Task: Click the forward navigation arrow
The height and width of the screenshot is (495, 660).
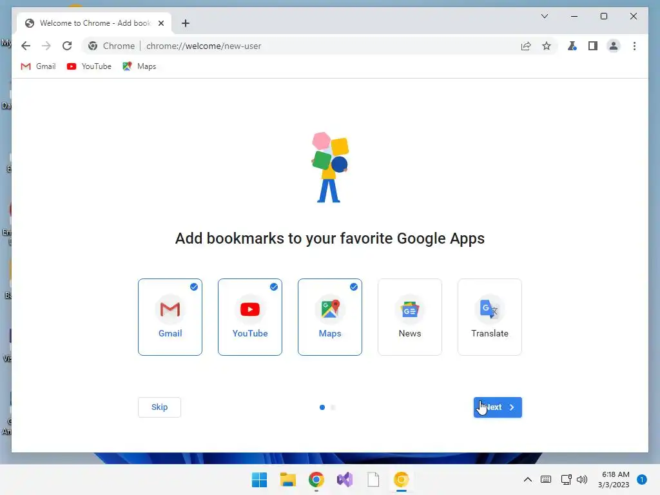Action: 46,46
